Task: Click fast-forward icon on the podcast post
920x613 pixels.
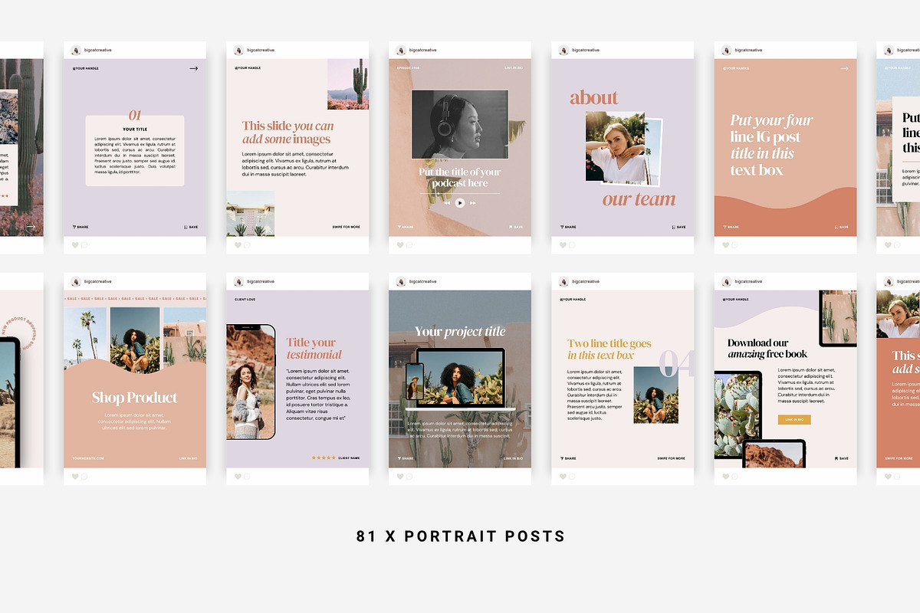Action: (x=473, y=203)
